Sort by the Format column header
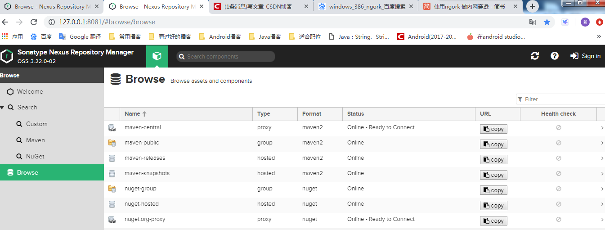605x230 pixels. click(x=320, y=114)
